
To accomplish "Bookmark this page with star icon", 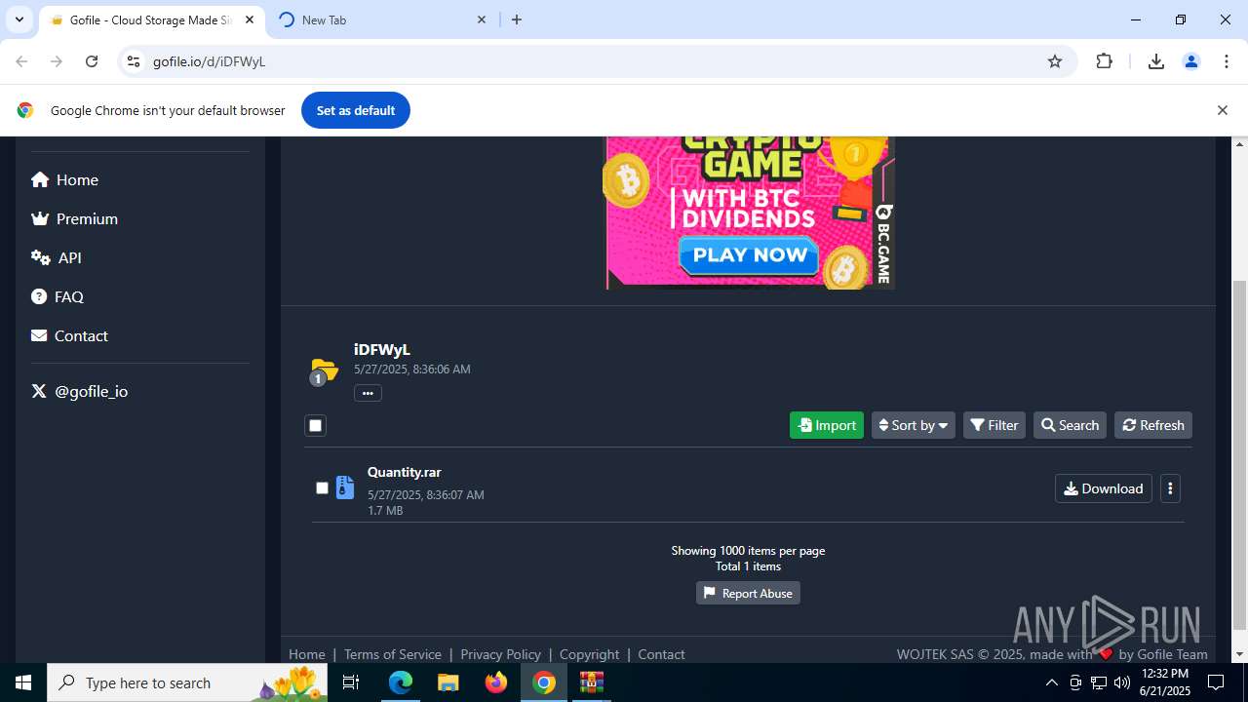I will click(1055, 61).
